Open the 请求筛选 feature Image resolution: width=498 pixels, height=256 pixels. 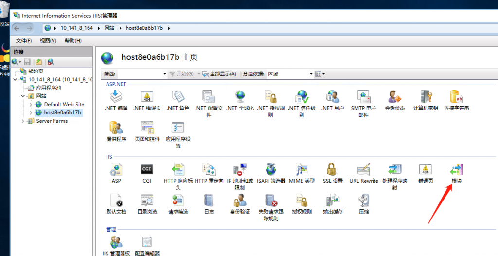coord(178,204)
